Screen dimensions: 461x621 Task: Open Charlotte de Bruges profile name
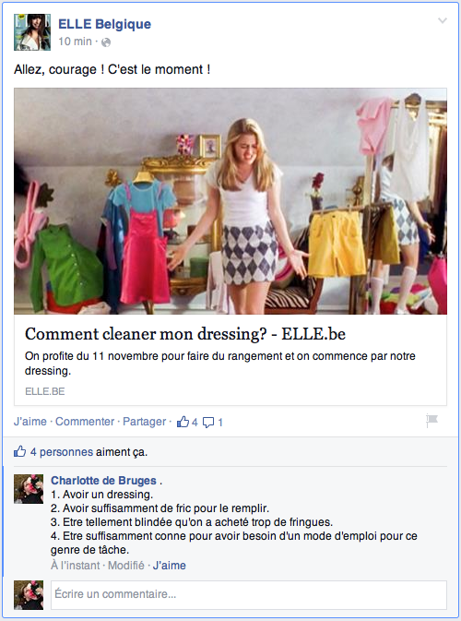(103, 481)
